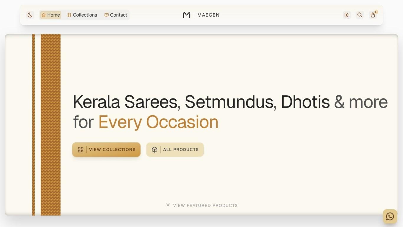Click the double chevron down icon
The height and width of the screenshot is (227, 403).
click(168, 205)
